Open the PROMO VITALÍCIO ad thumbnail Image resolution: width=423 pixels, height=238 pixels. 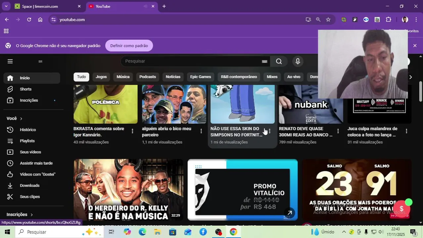tap(243, 190)
